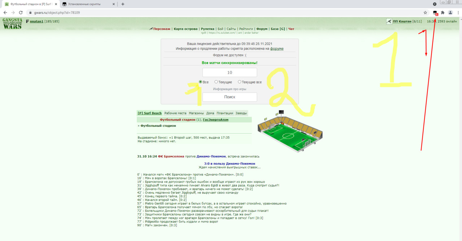This screenshot has width=462, height=241.
Task: Open the Рулетка menu item
Action: [x=208, y=29]
